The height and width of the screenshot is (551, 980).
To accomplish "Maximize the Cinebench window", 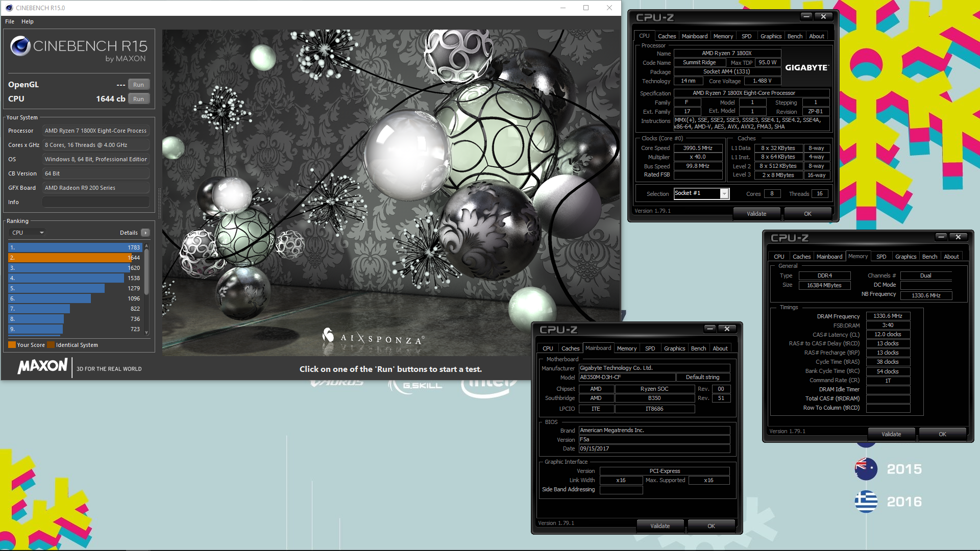I will (x=586, y=8).
